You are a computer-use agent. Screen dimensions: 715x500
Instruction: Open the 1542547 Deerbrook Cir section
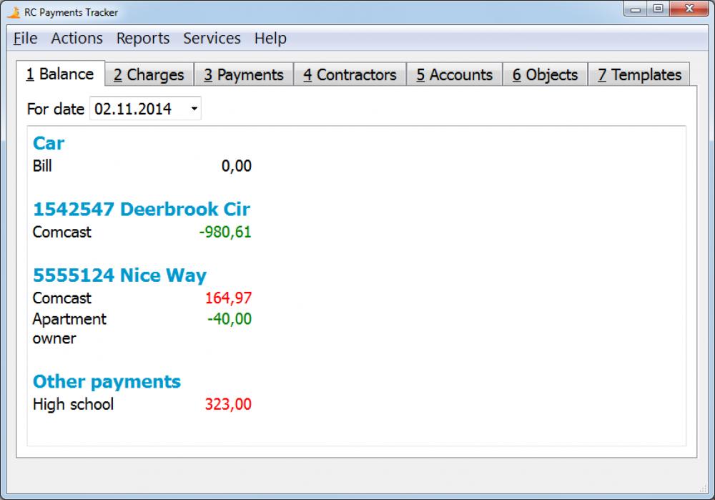[x=141, y=209]
